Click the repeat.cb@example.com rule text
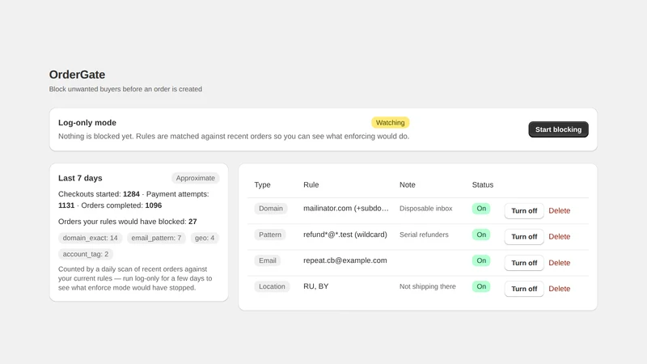Image resolution: width=647 pixels, height=364 pixels. coord(345,260)
